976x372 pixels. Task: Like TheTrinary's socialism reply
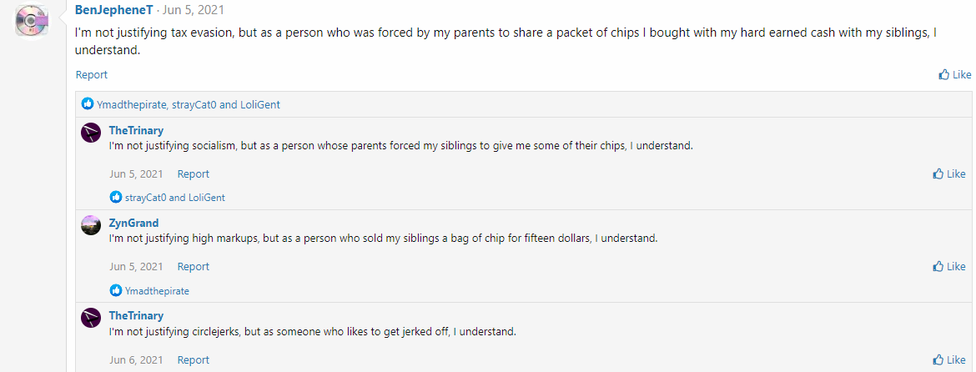[949, 174]
